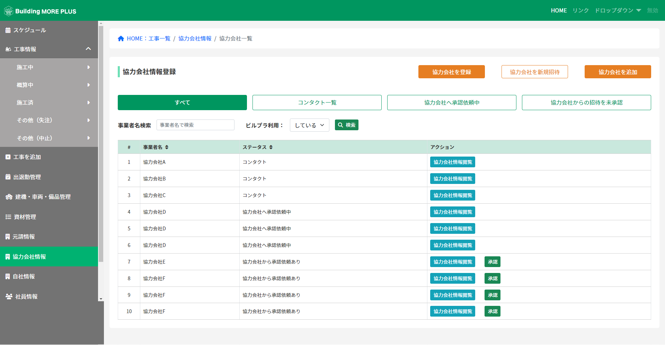Click the 工事を追加 plus icon
This screenshot has width=665, height=345.
8,157
